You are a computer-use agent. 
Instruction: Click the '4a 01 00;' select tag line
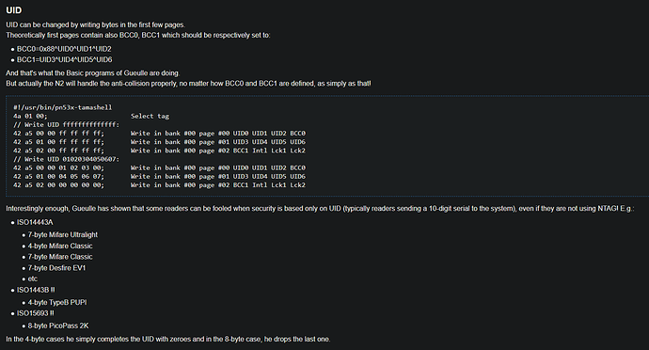pos(30,116)
